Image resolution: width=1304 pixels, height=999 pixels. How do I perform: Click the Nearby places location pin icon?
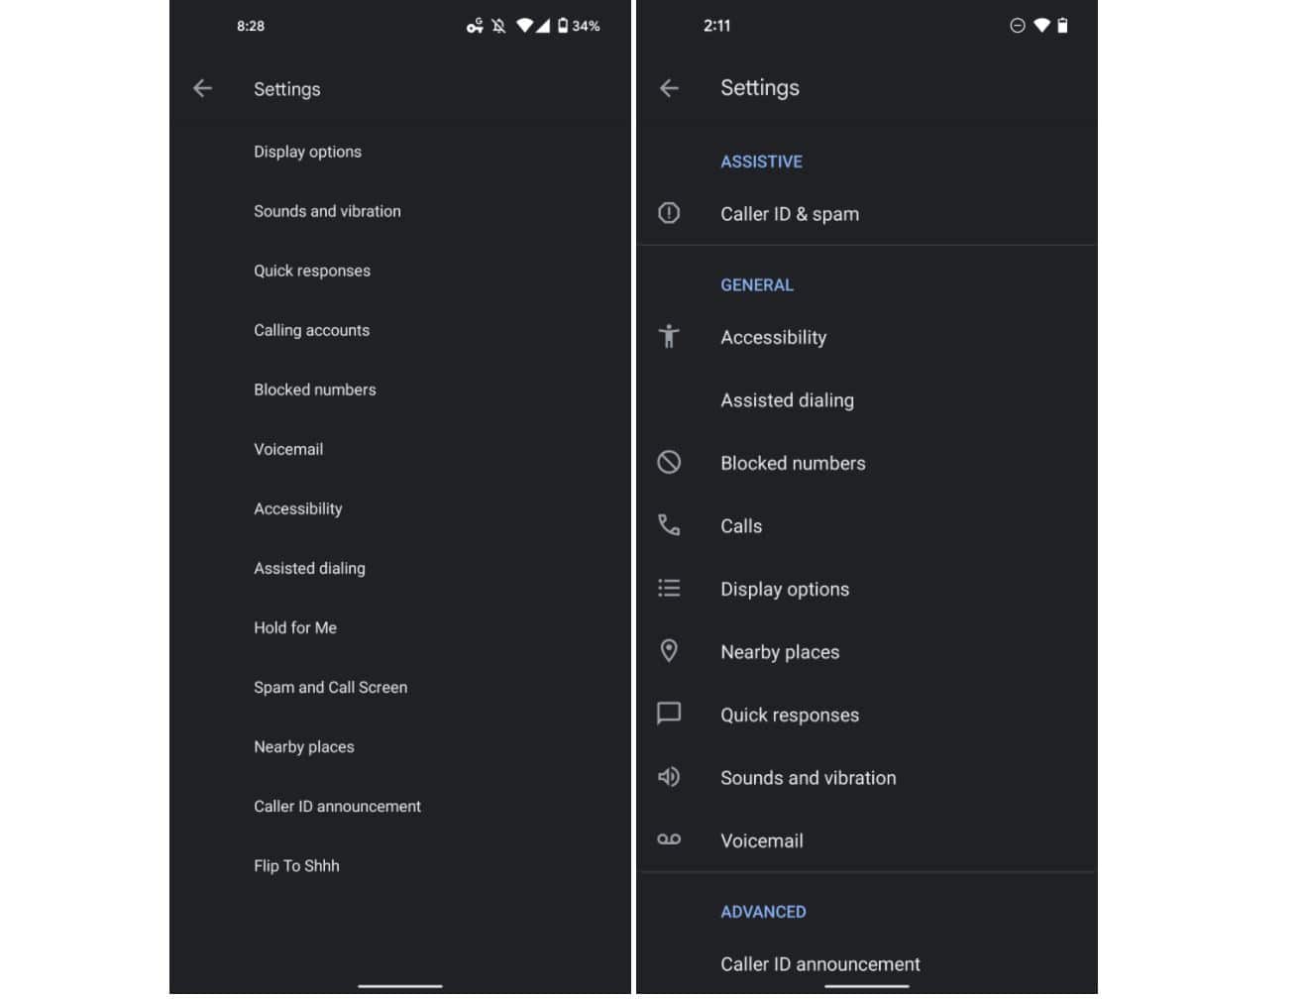669,651
